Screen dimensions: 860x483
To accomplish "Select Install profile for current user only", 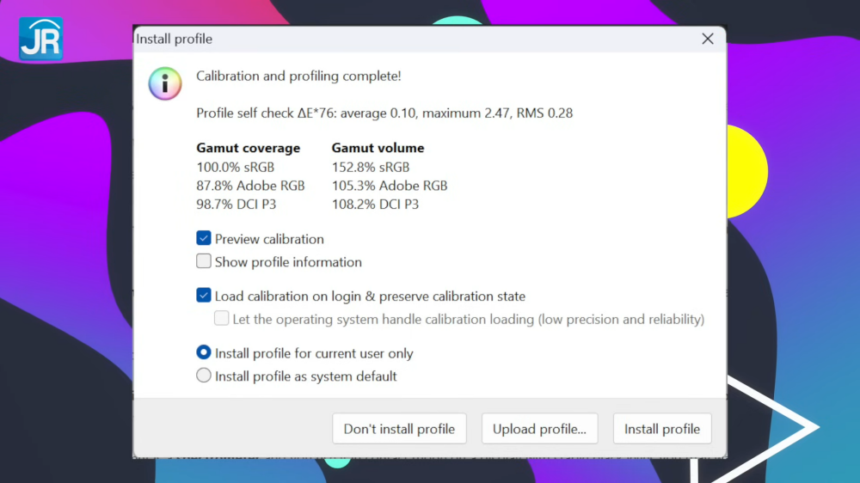I will (x=204, y=353).
